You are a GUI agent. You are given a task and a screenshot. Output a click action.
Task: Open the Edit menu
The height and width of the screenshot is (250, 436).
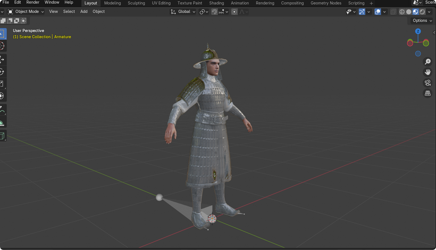(x=17, y=3)
